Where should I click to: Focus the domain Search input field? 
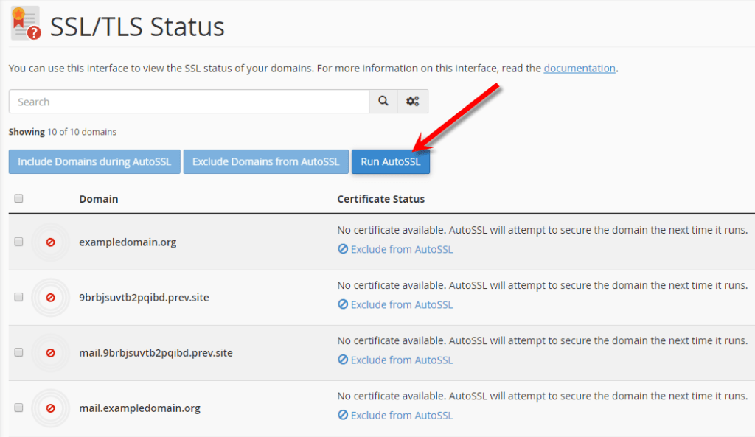tap(189, 102)
